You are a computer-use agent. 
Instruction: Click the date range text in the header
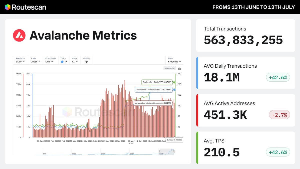(x=254, y=7)
